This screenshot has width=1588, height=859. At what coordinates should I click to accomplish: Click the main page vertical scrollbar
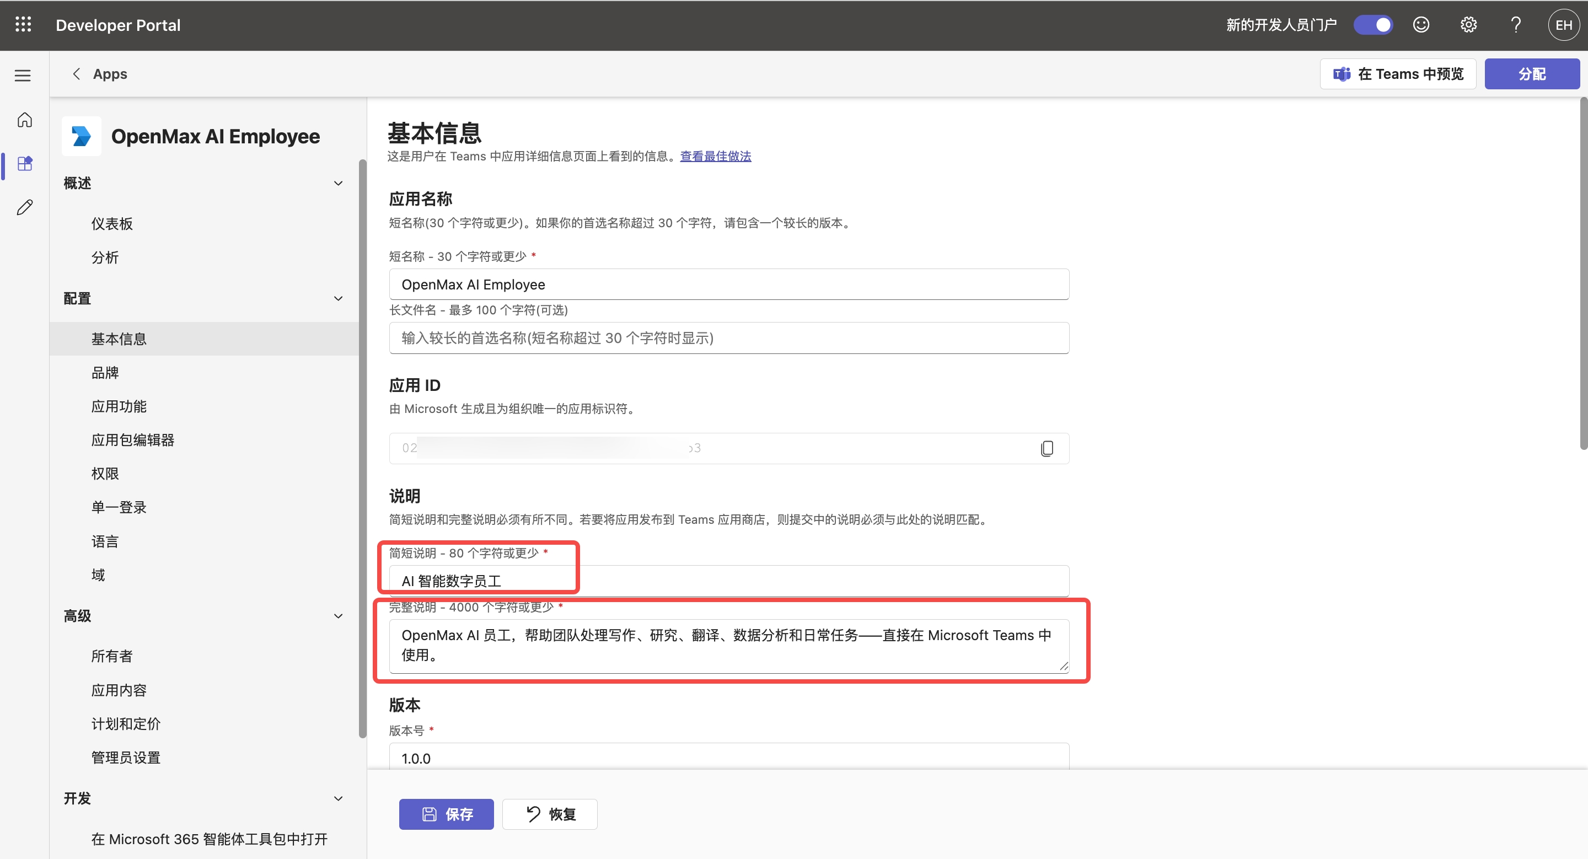pos(1584,274)
